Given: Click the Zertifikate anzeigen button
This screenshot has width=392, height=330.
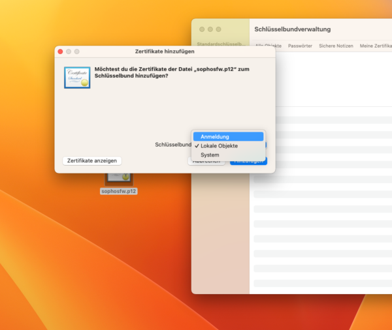Looking at the screenshot, I should [x=92, y=160].
